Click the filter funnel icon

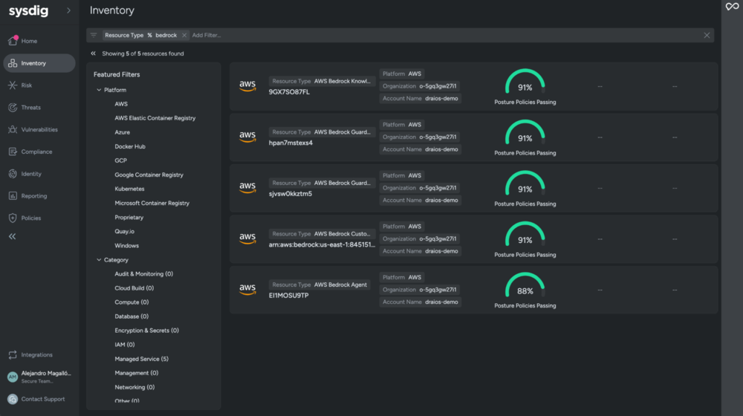pos(94,35)
